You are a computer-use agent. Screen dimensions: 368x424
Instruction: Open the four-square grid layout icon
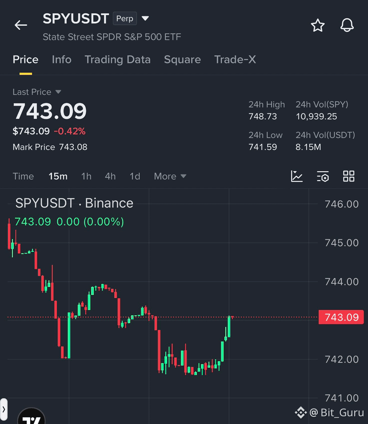point(349,176)
